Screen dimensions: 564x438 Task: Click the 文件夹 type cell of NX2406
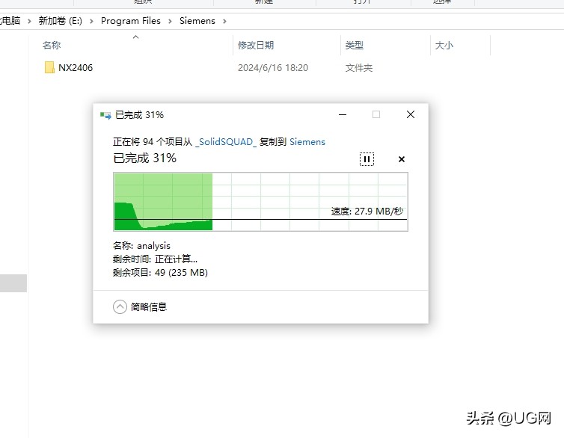[358, 68]
